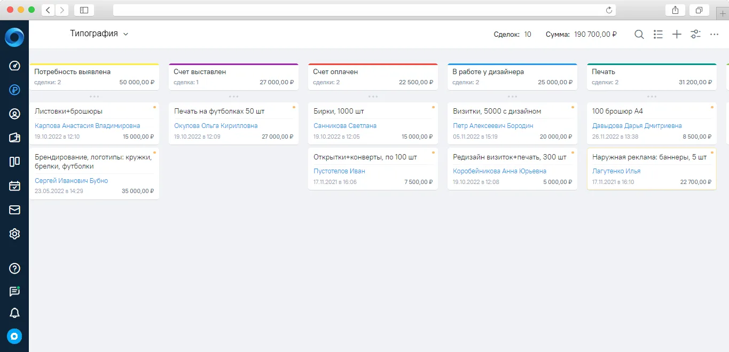
Task: Open the contacts person icon in sidebar
Action: [14, 114]
